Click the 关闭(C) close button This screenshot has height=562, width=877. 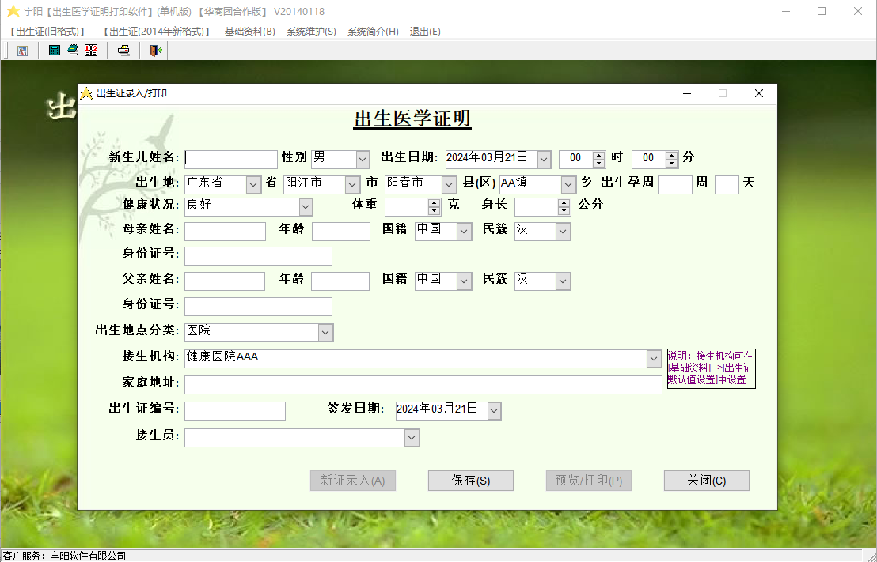(706, 481)
